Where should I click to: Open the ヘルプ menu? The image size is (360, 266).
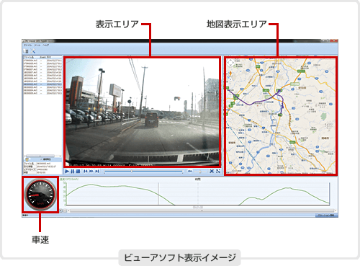click(45, 45)
